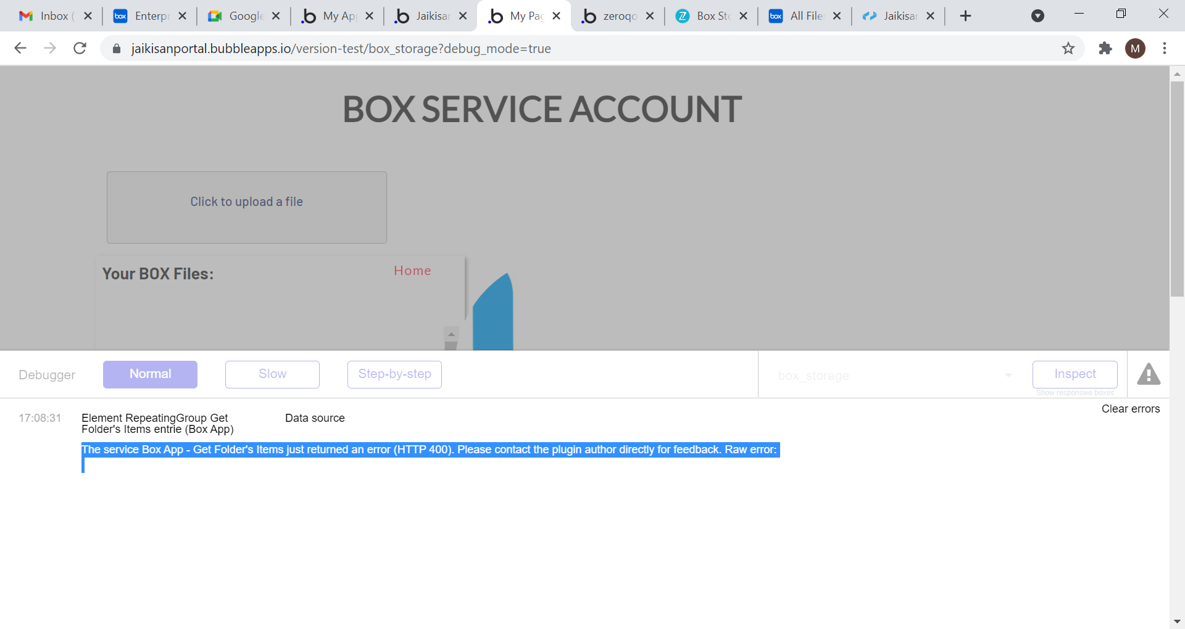Close the Gmail Inbox tab
The height and width of the screenshot is (629, 1185).
click(x=88, y=16)
